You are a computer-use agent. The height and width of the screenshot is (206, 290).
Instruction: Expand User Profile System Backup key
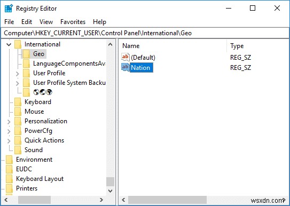point(18,83)
